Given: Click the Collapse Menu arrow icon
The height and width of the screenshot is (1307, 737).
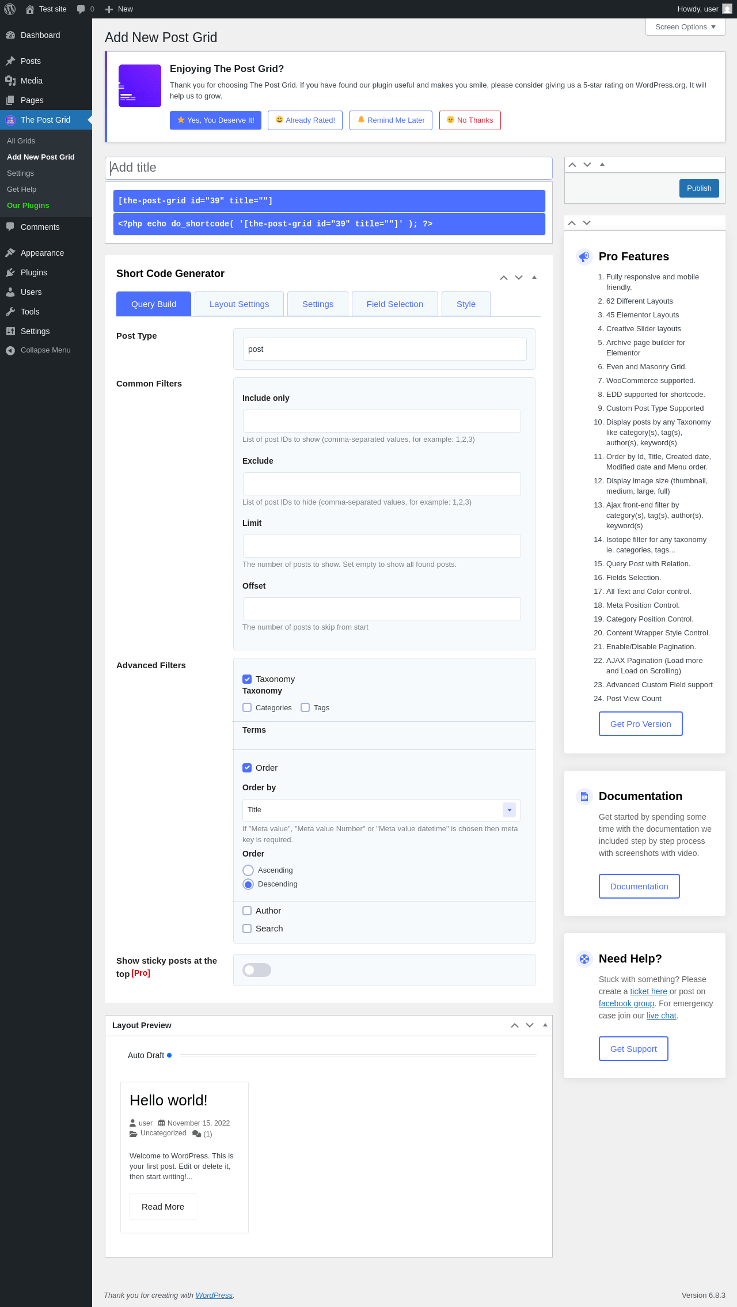Looking at the screenshot, I should (10, 350).
